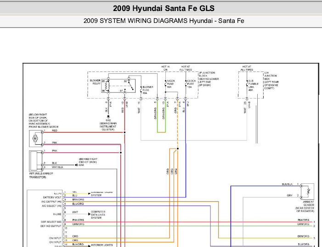Click the right-side BLU/ORG label
322x247 pixels.
304,244
